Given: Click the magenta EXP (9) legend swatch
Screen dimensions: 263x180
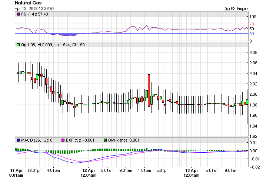Looking at the screenshot, I should [63, 140].
